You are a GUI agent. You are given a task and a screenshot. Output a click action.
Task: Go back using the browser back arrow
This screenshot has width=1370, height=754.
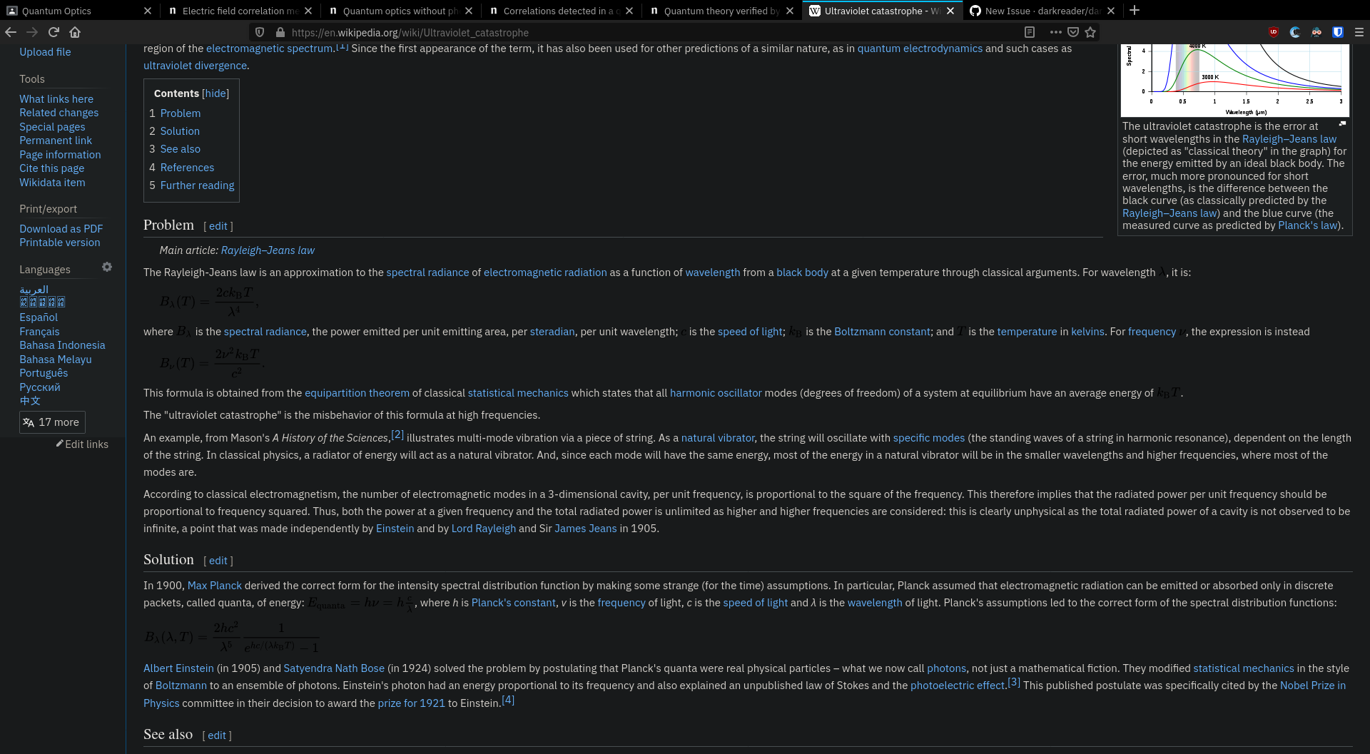(11, 32)
